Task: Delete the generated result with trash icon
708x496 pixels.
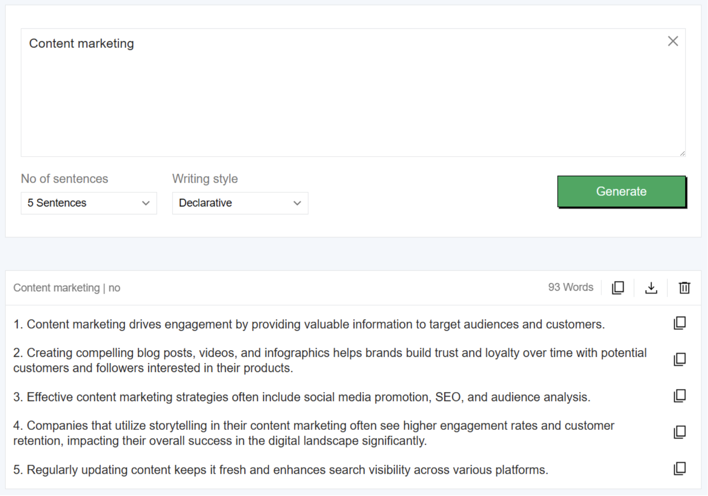Action: pyautogui.click(x=684, y=288)
